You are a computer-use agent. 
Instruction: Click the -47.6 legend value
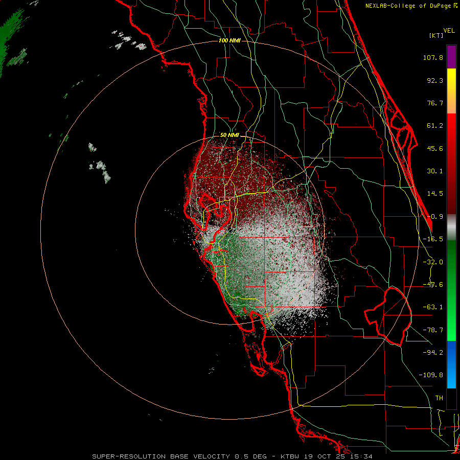coord(433,285)
